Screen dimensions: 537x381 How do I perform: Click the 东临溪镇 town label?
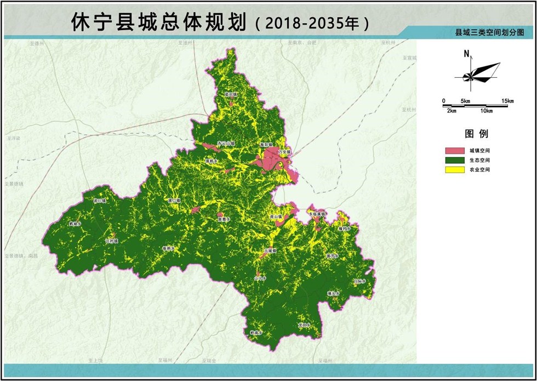317,214
